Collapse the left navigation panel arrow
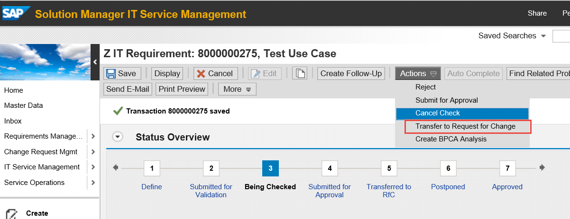Image resolution: width=570 pixels, height=219 pixels. click(x=95, y=62)
